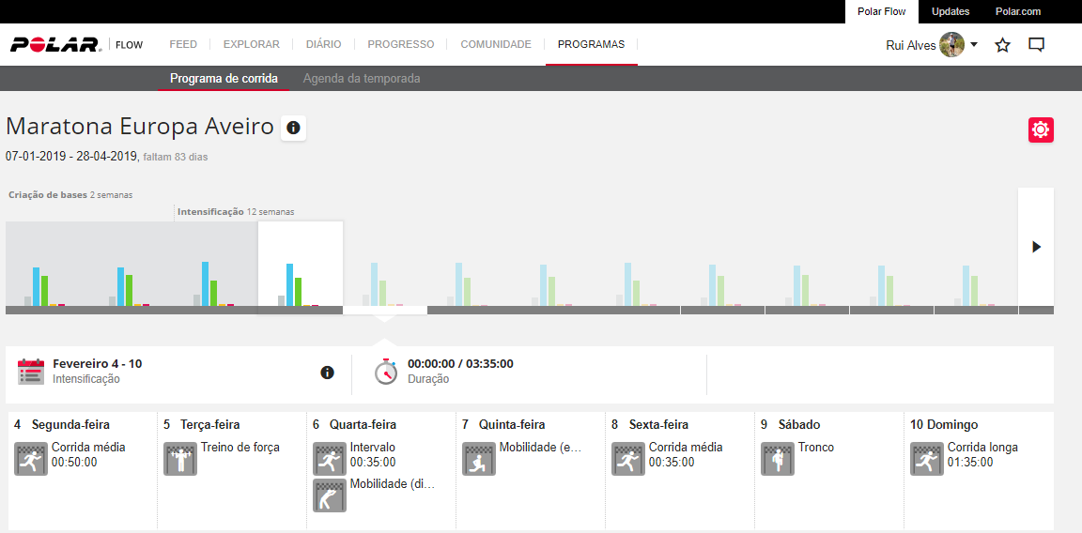Open the red program settings gear
This screenshot has height=533, width=1082.
coord(1041,130)
